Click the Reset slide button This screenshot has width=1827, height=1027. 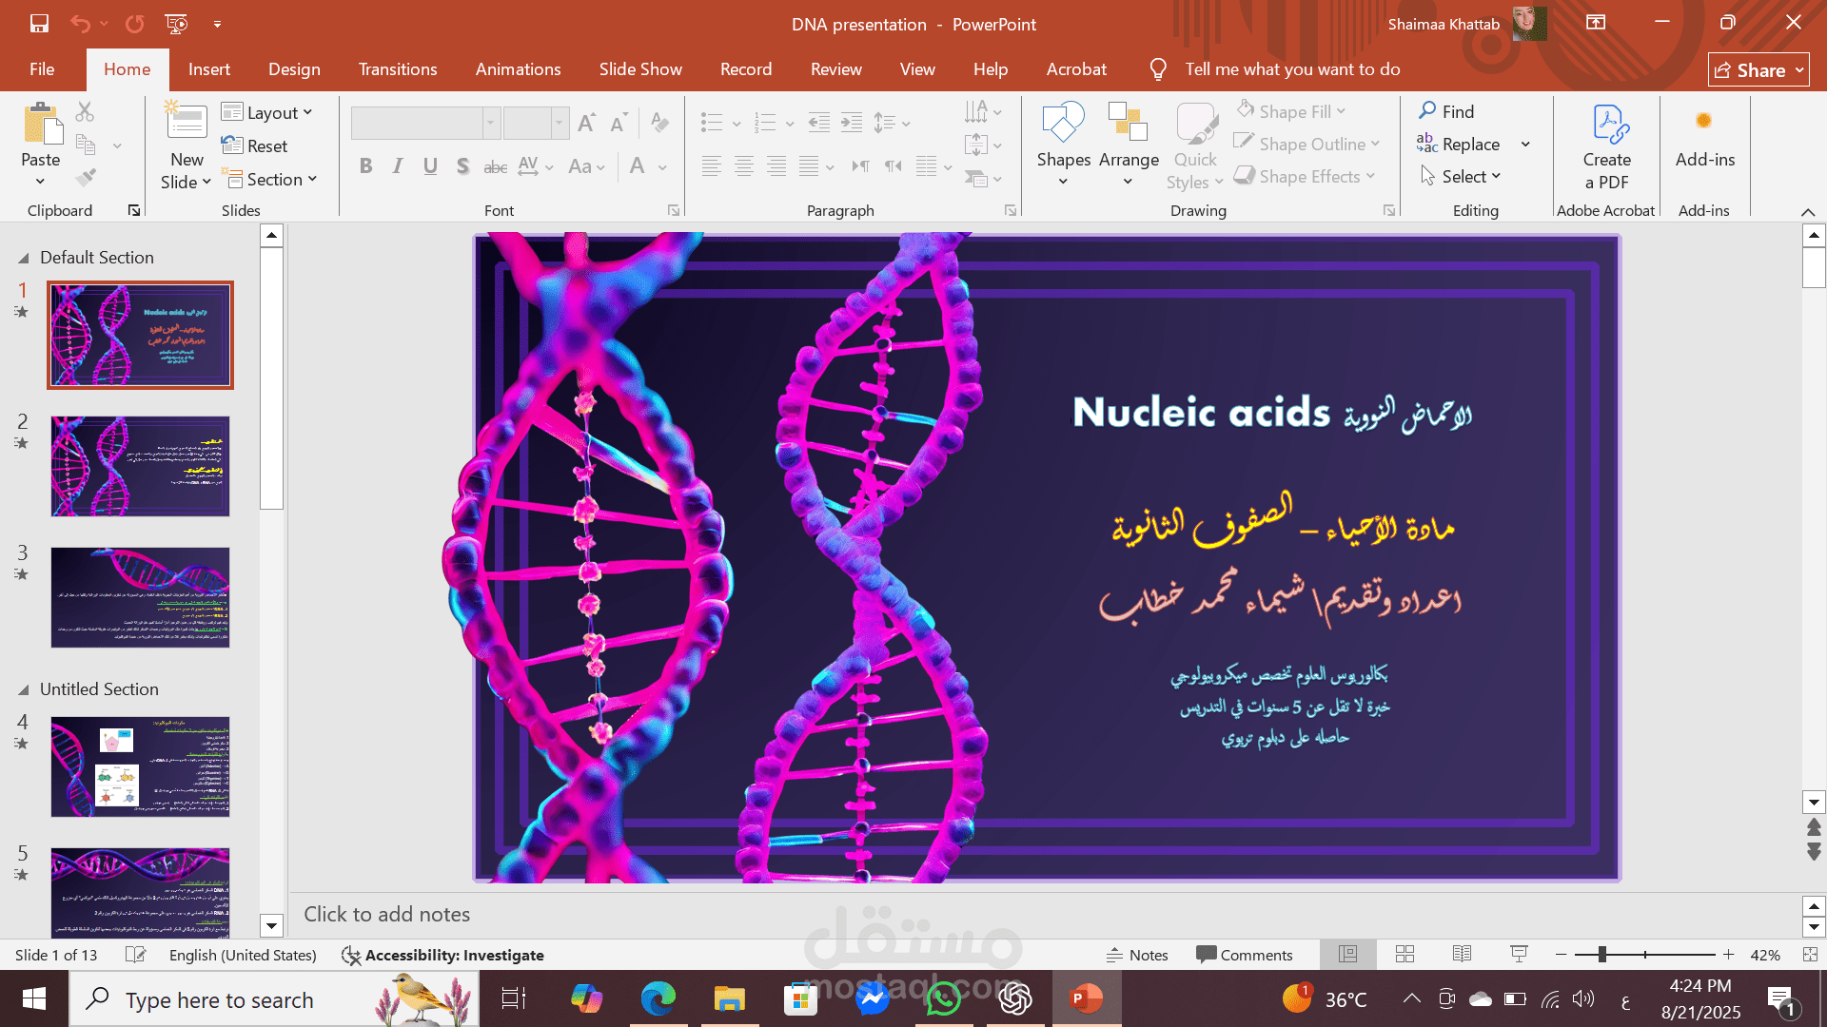254,145
